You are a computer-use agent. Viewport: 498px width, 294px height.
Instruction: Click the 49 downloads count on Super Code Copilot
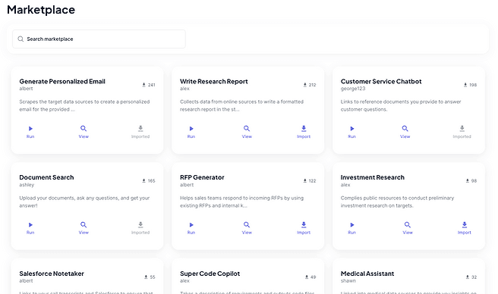click(x=310, y=277)
